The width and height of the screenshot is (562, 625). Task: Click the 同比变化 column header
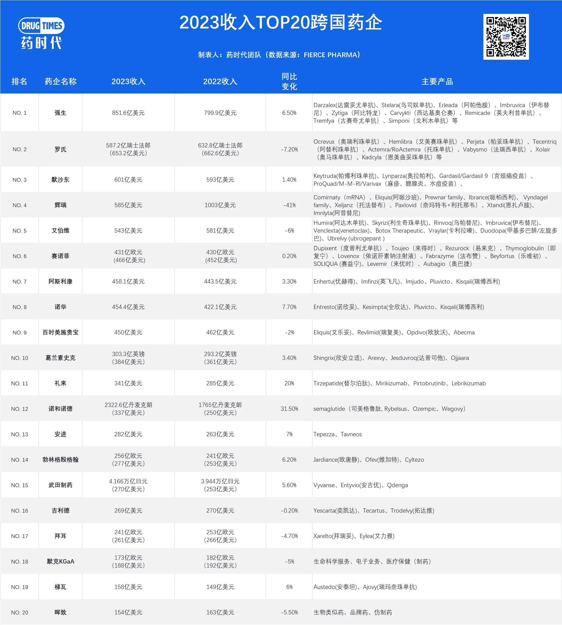[x=289, y=81]
